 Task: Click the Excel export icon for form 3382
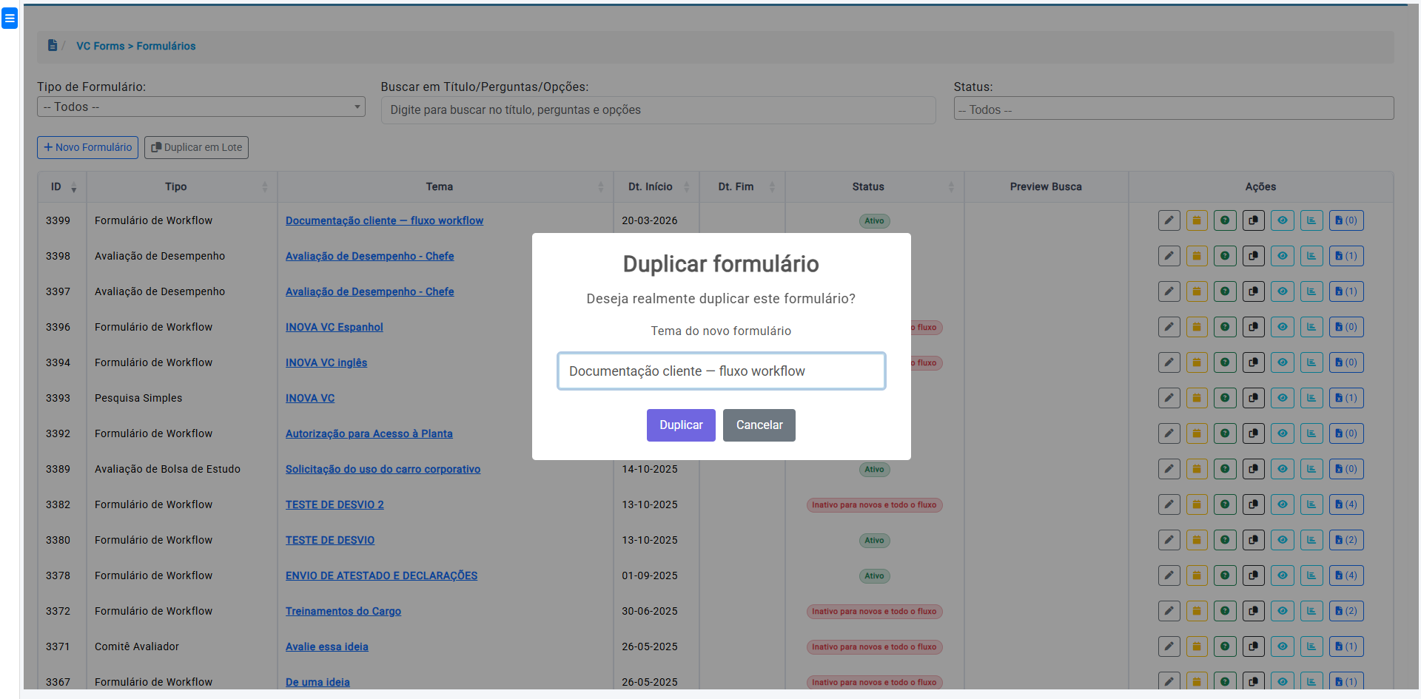1346,504
